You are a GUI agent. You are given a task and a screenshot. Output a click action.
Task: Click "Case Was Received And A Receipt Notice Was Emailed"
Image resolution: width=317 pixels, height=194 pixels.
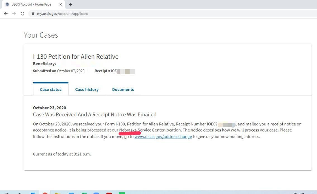[x=95, y=114]
